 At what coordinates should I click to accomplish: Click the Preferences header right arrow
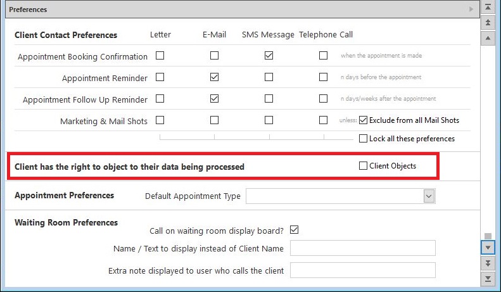[471, 10]
